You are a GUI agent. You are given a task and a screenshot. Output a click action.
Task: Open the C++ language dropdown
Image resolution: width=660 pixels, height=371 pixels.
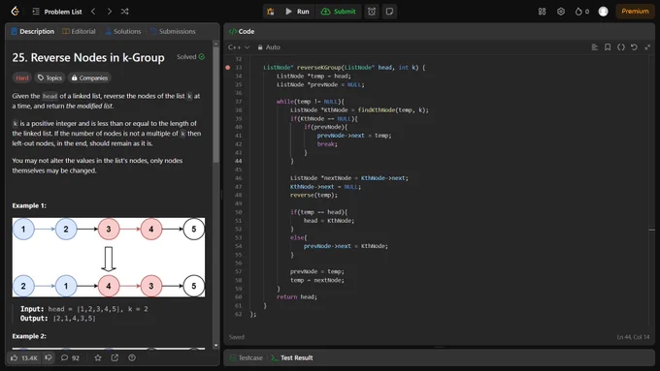tap(239, 47)
